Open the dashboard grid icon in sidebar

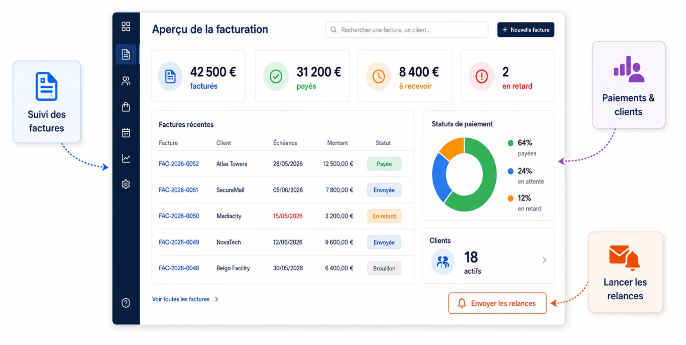[x=126, y=27]
